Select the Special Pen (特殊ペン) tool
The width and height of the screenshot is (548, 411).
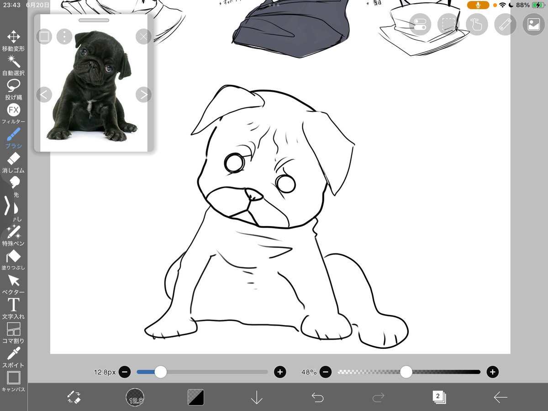pyautogui.click(x=14, y=235)
